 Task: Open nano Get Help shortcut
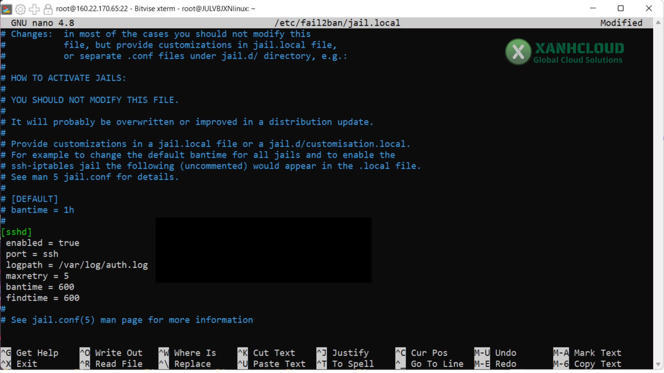(x=38, y=353)
